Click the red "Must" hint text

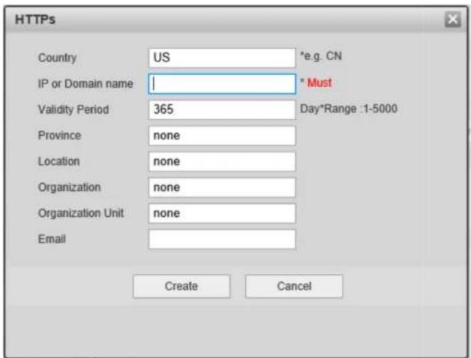click(319, 82)
